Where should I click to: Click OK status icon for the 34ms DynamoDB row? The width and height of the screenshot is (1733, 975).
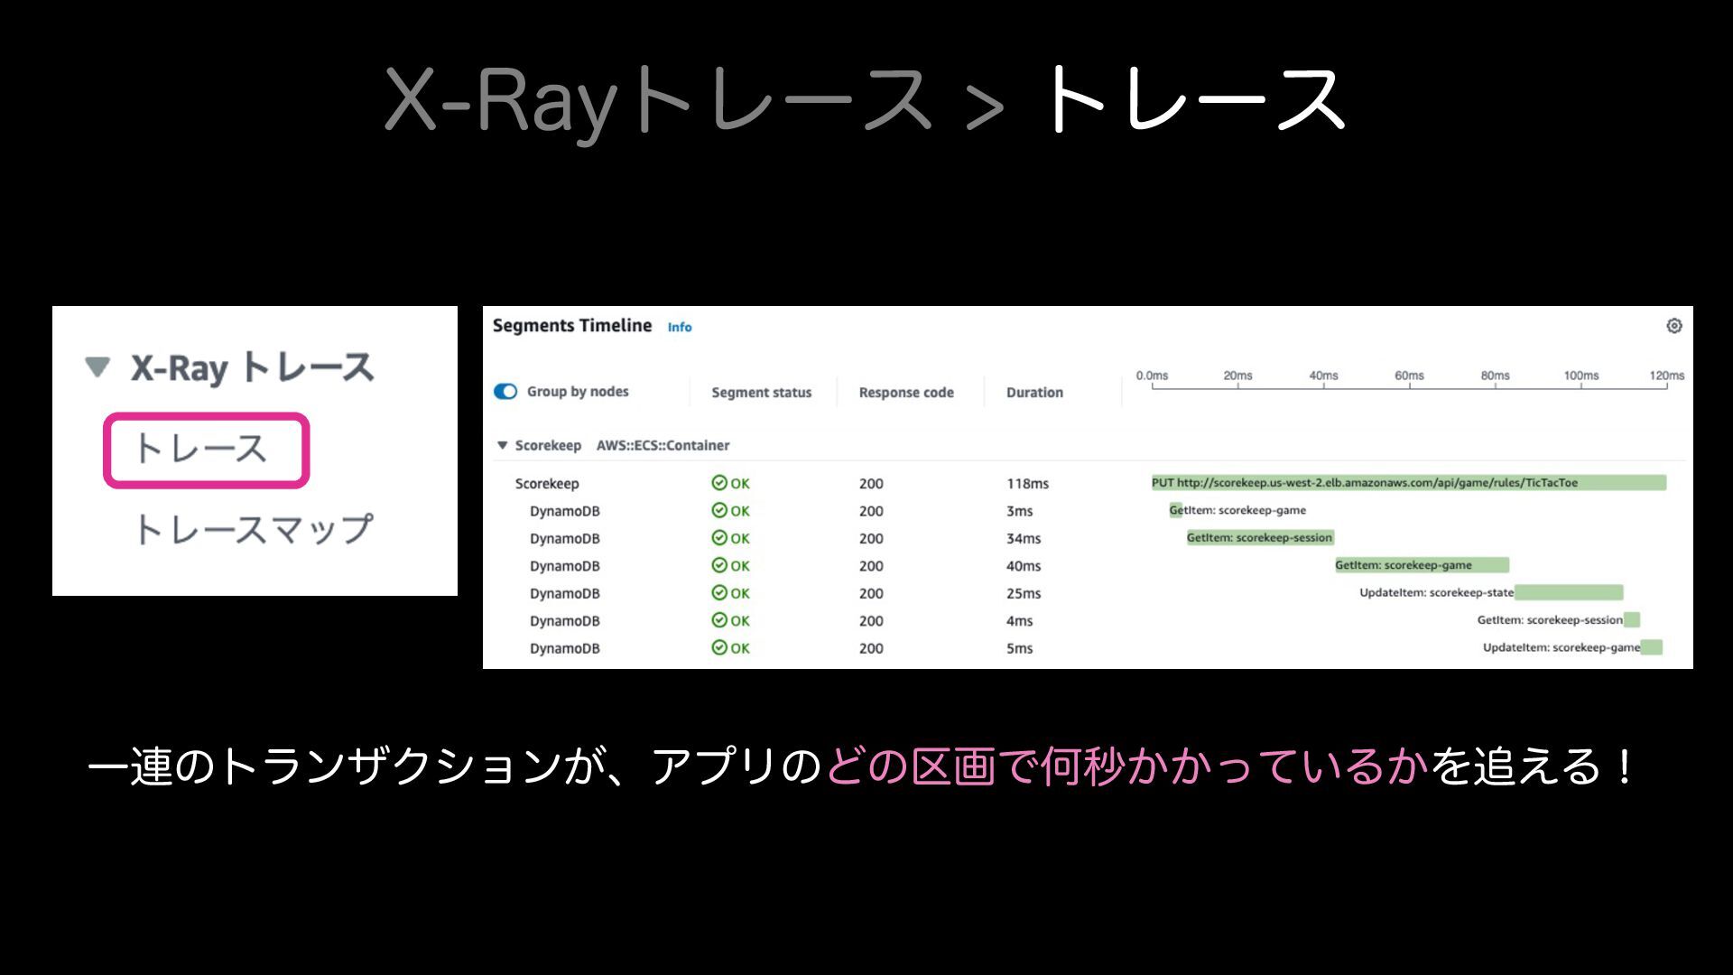click(719, 538)
